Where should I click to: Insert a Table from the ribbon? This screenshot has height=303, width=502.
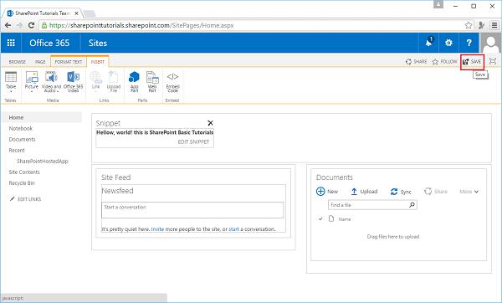(11, 82)
